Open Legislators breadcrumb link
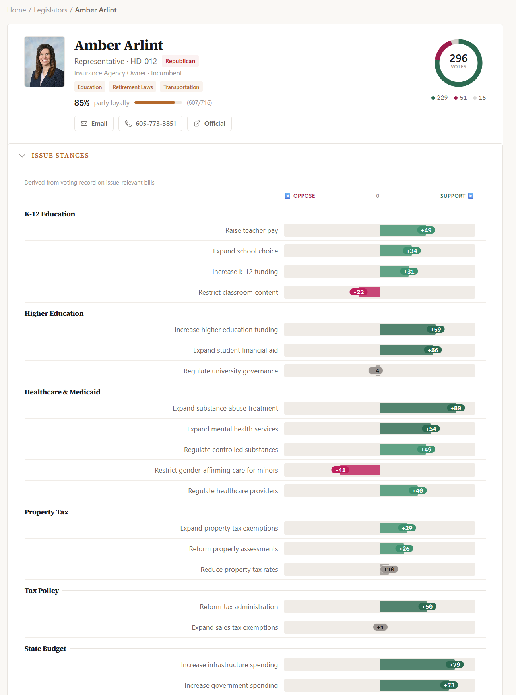 [50, 10]
